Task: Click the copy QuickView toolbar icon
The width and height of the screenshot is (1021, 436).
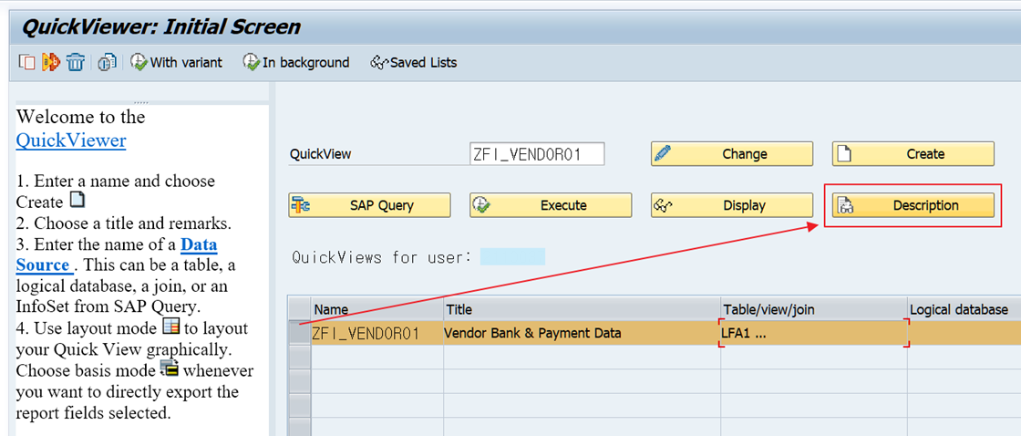Action: [x=26, y=63]
